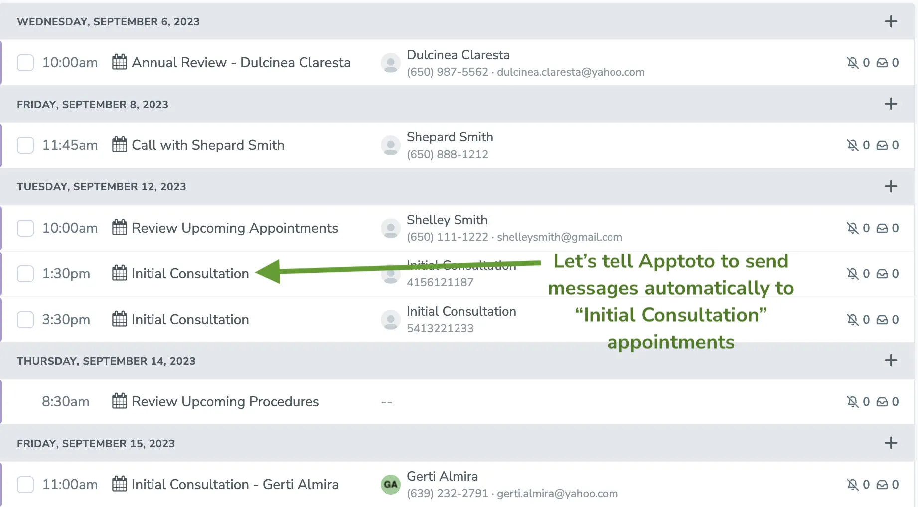
Task: Click the inbox counter on Gerti Almira's appointment
Action: [x=896, y=484]
